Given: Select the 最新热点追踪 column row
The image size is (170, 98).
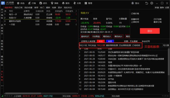Looking at the screenshot, I should pyautogui.click(x=40, y=21).
